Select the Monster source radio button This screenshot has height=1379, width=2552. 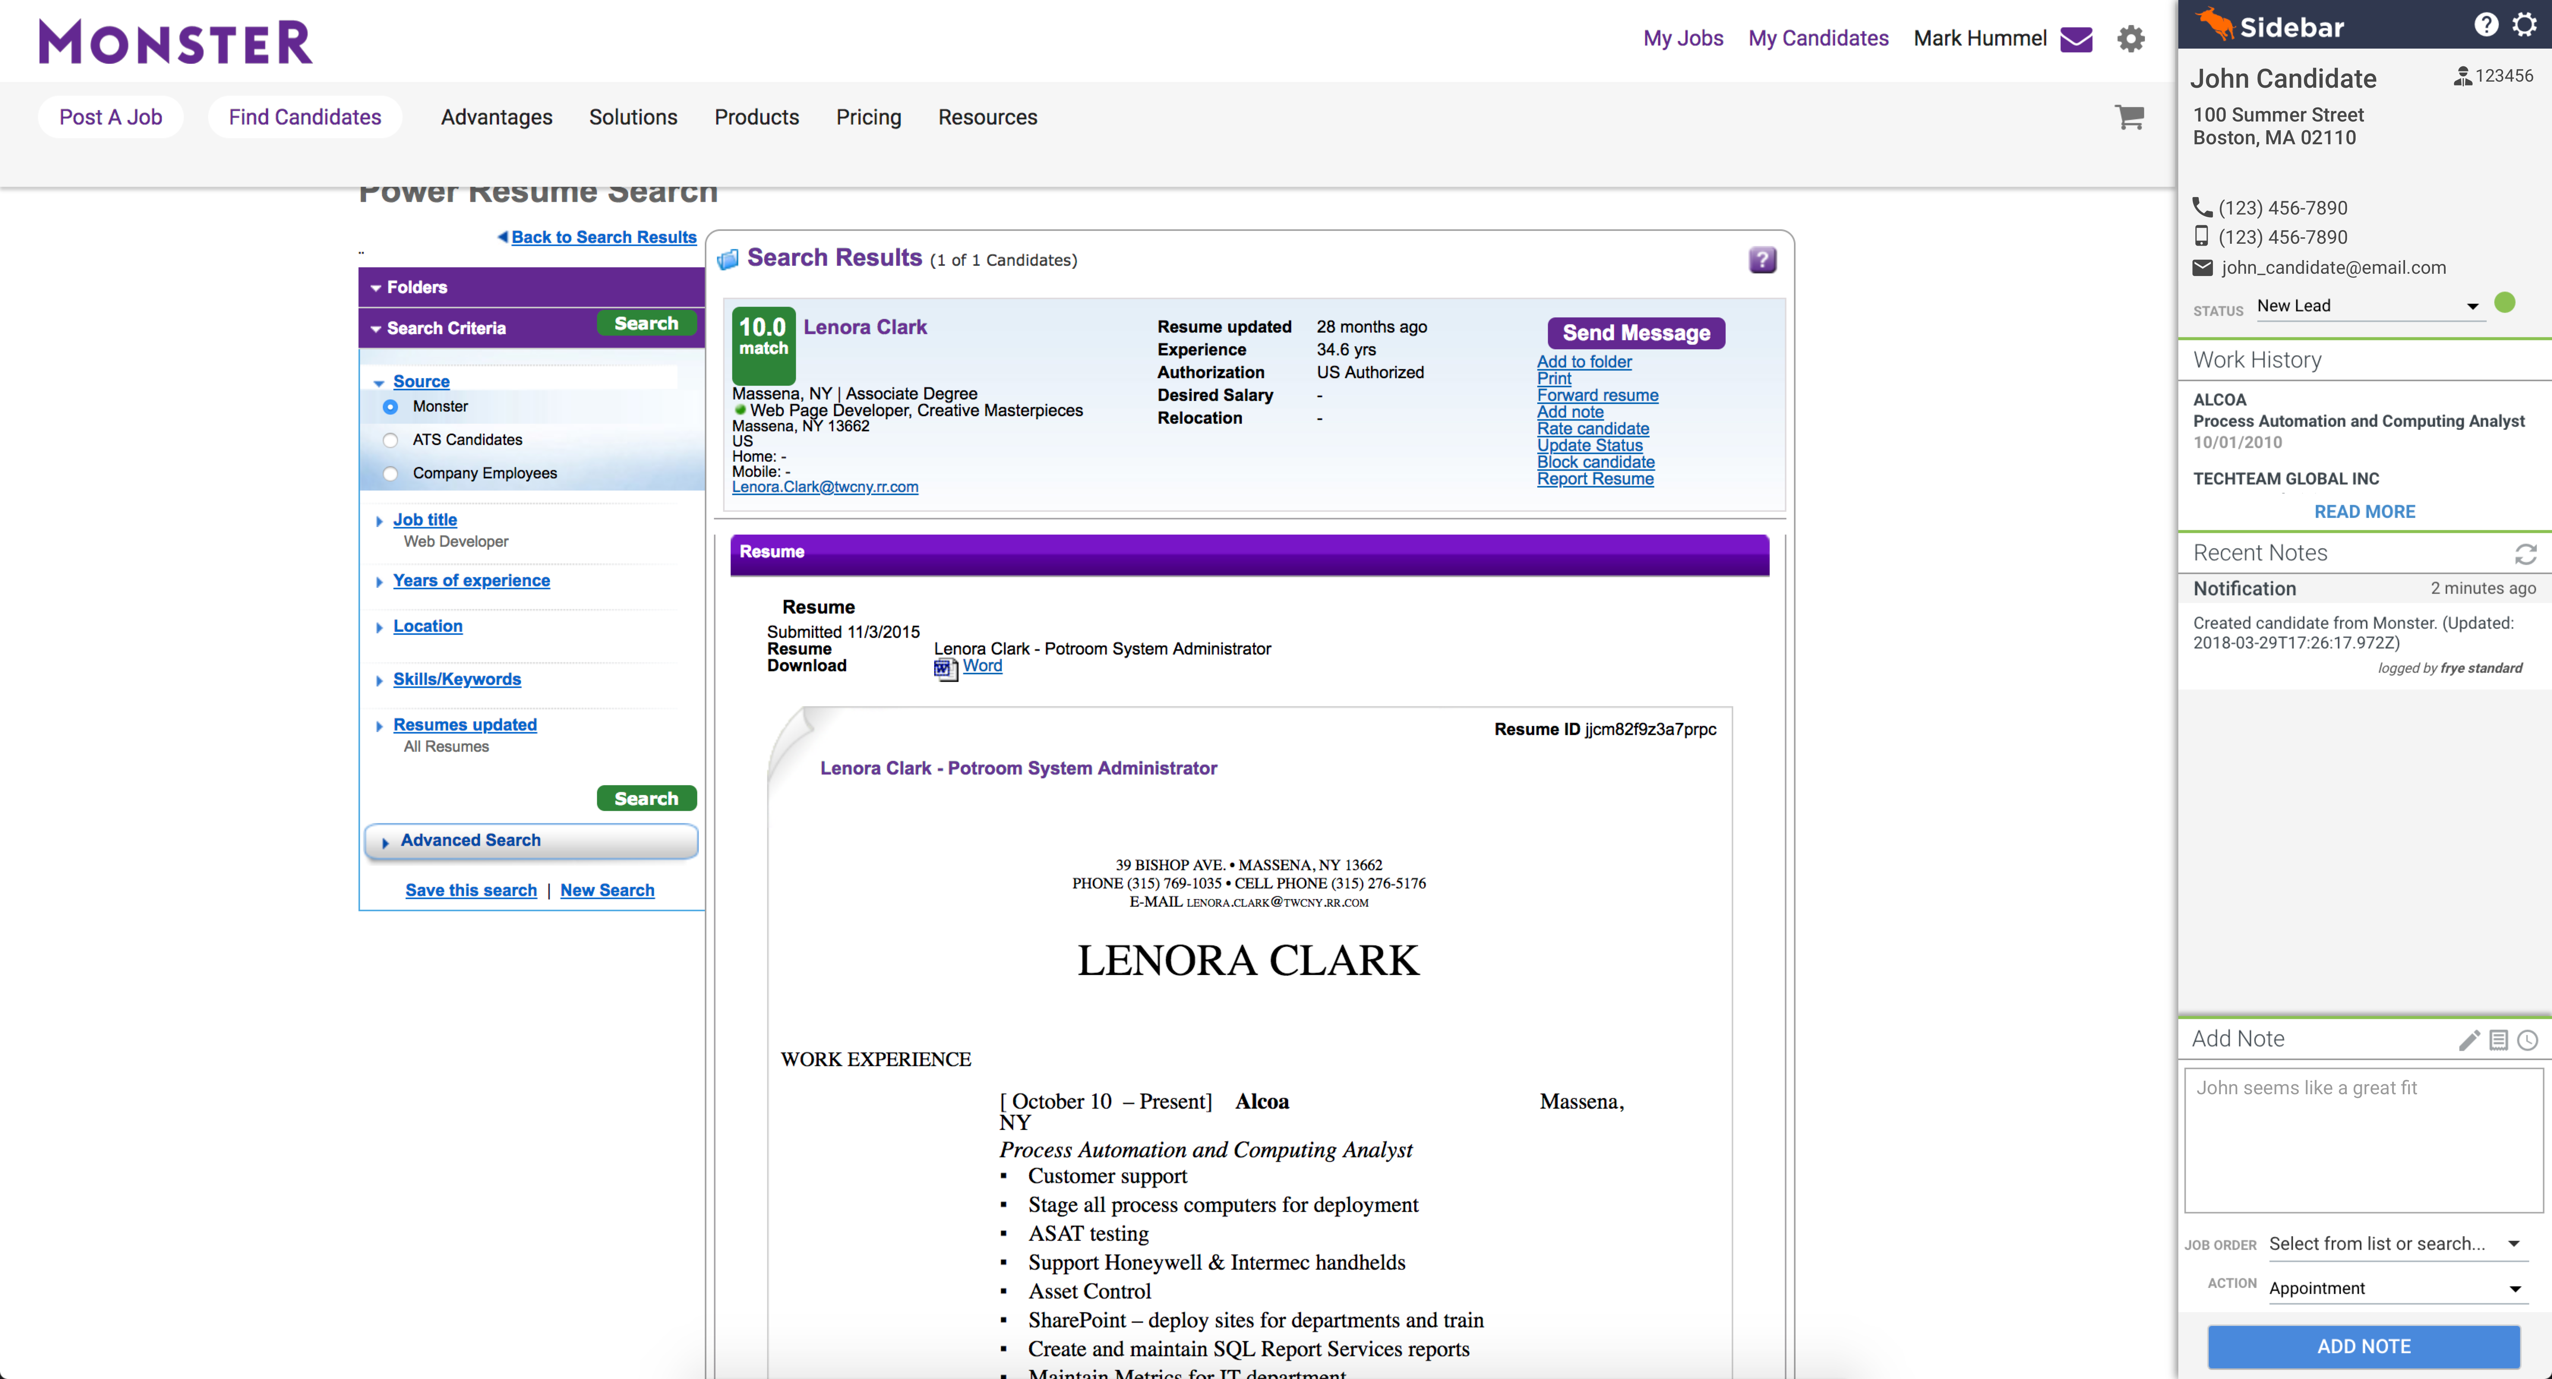click(390, 407)
